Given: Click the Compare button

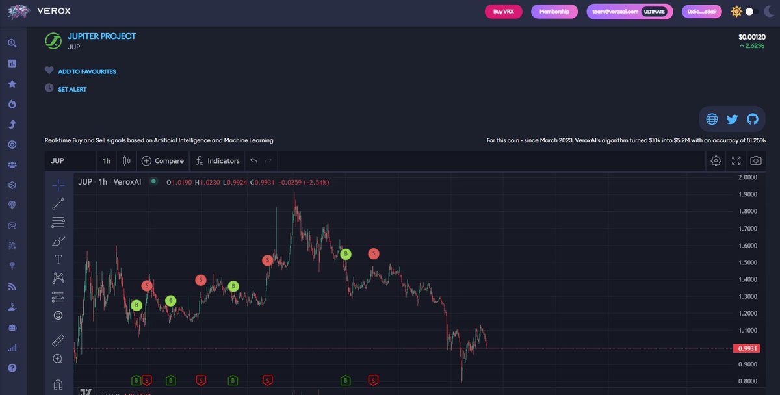Looking at the screenshot, I should tap(162, 160).
